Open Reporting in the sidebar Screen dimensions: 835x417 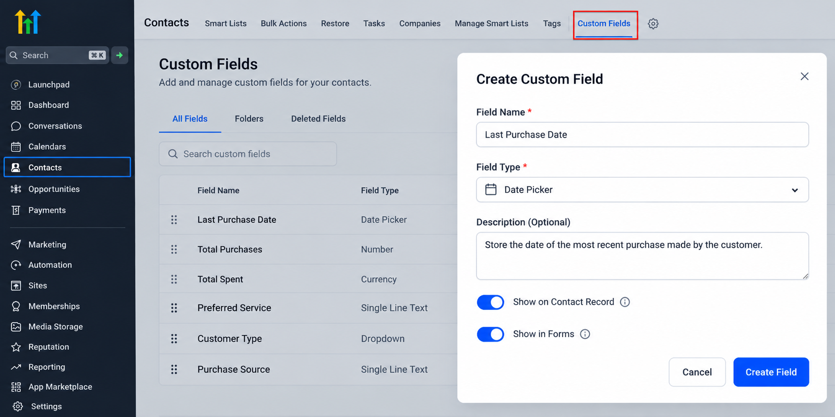click(x=46, y=367)
